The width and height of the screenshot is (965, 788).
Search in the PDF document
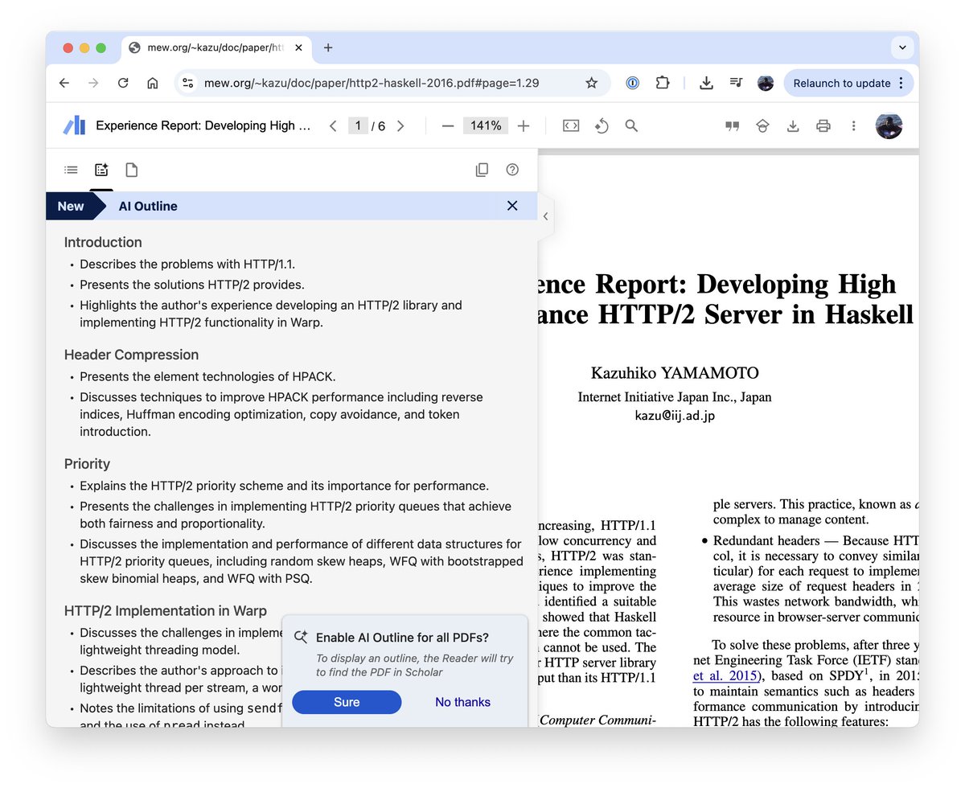click(631, 125)
